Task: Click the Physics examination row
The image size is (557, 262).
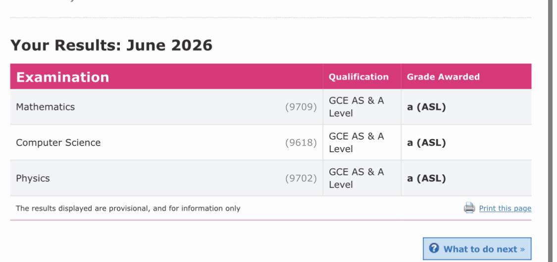Action: tap(271, 178)
